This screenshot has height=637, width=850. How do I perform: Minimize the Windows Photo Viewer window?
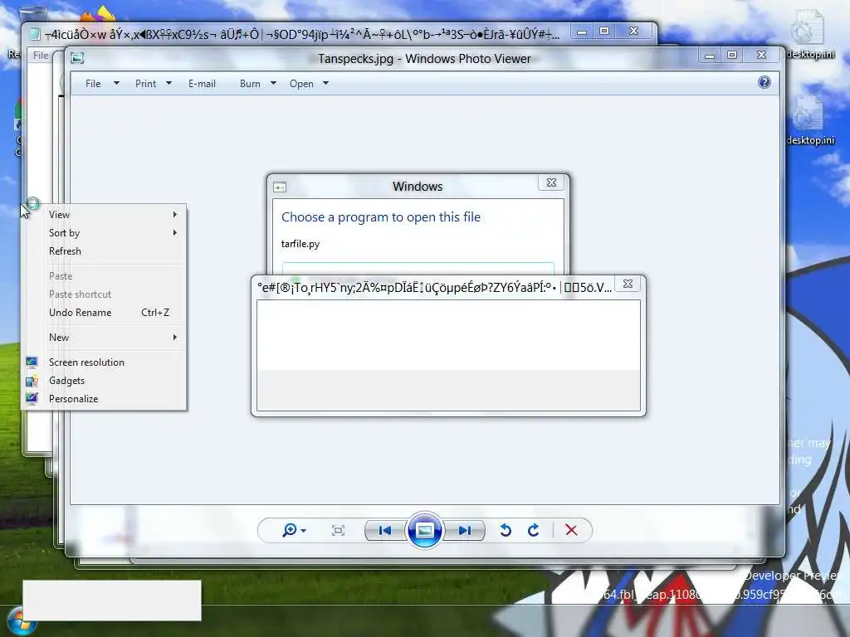(x=710, y=55)
